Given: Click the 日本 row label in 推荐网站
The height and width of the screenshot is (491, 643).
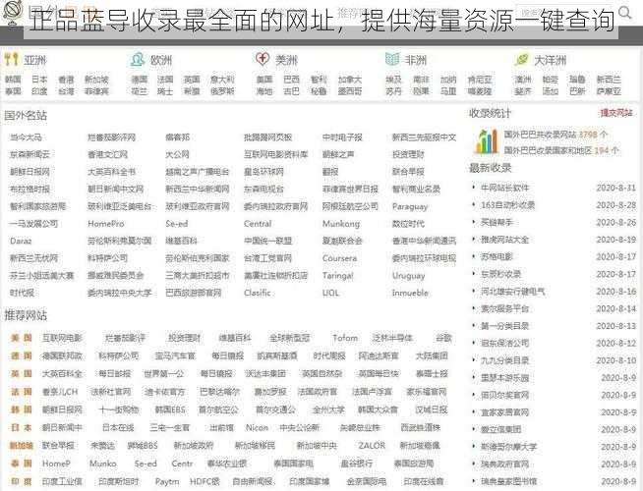Looking at the screenshot, I should tap(22, 427).
